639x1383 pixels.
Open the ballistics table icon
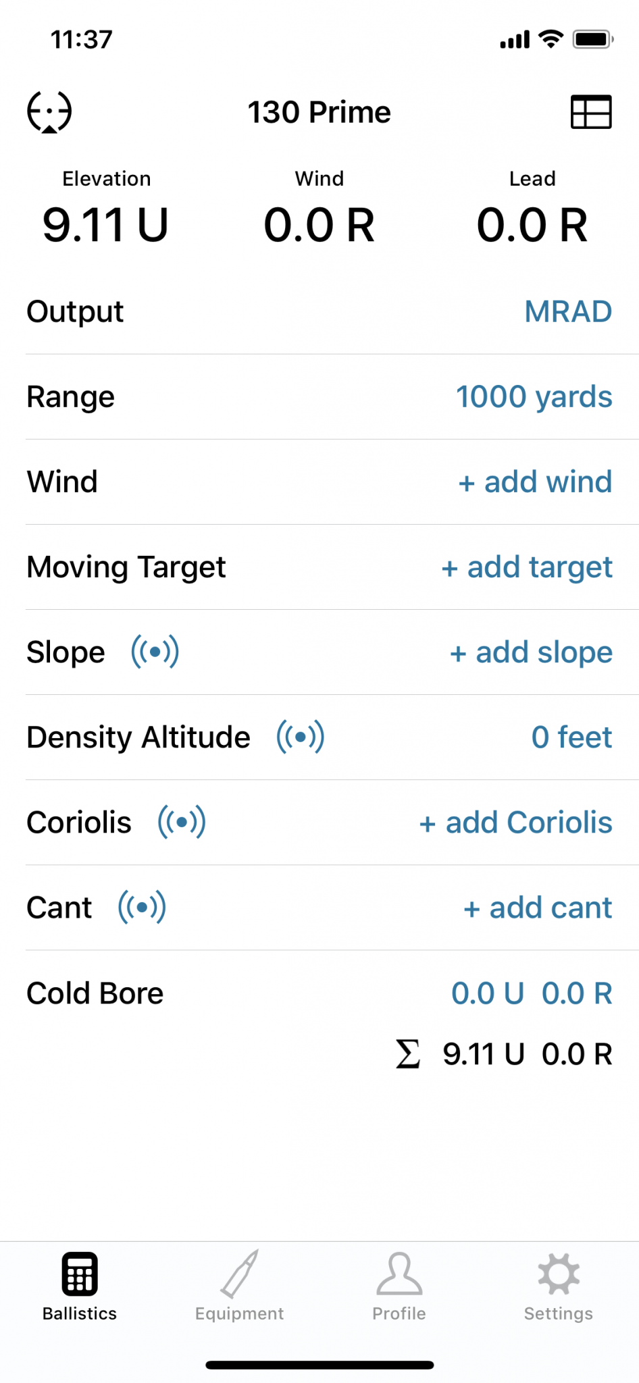click(x=591, y=111)
